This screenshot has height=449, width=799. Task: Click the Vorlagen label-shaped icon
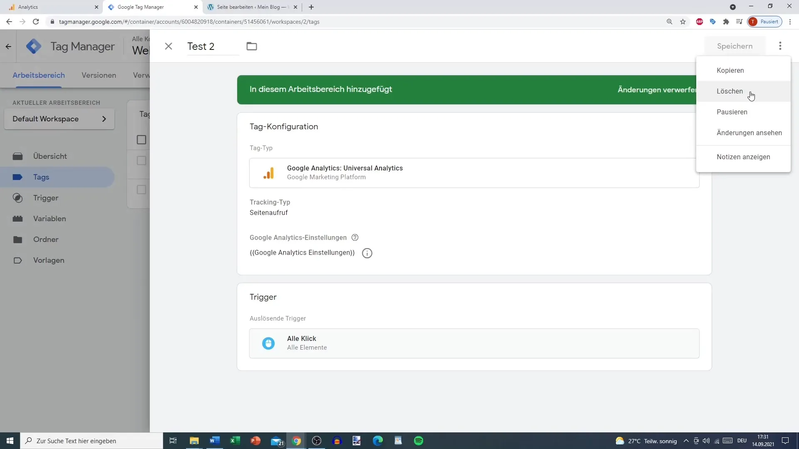[x=17, y=260]
